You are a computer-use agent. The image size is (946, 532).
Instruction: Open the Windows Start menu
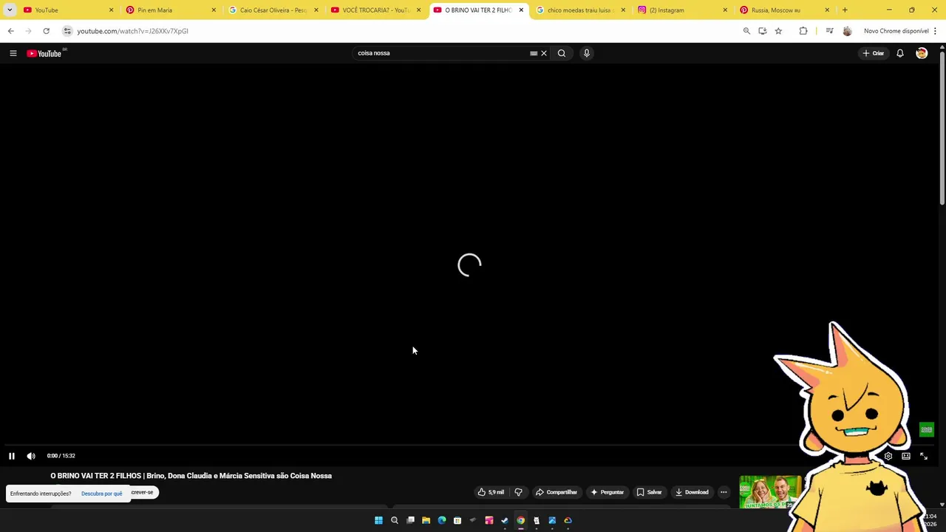click(x=378, y=520)
